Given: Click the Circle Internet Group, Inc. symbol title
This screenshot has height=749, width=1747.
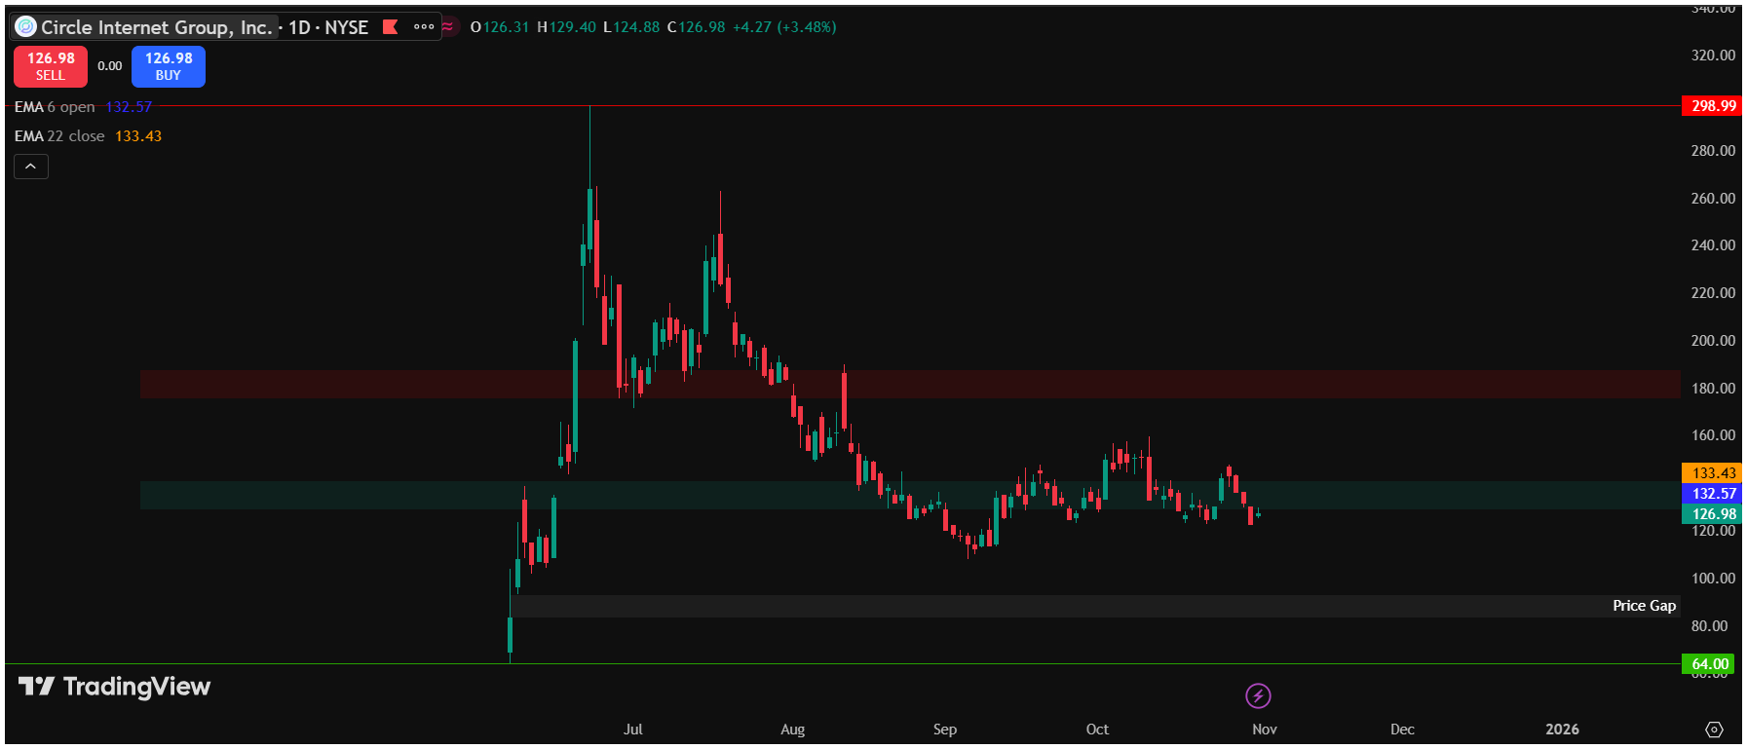Looking at the screenshot, I should [156, 27].
